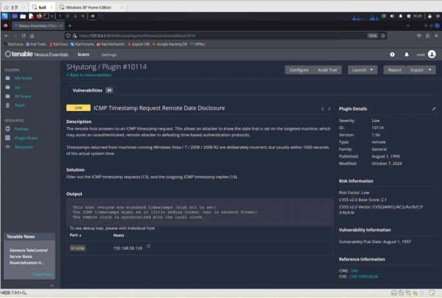The width and height of the screenshot is (442, 298).
Task: Reset the 130% zoom level badge
Action: tap(372, 35)
